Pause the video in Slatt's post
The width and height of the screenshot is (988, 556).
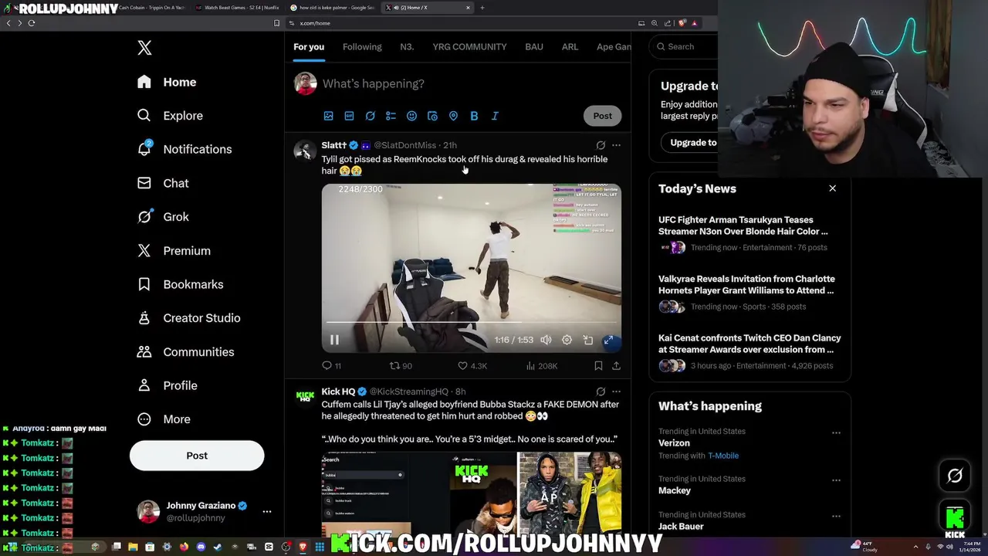coord(334,340)
